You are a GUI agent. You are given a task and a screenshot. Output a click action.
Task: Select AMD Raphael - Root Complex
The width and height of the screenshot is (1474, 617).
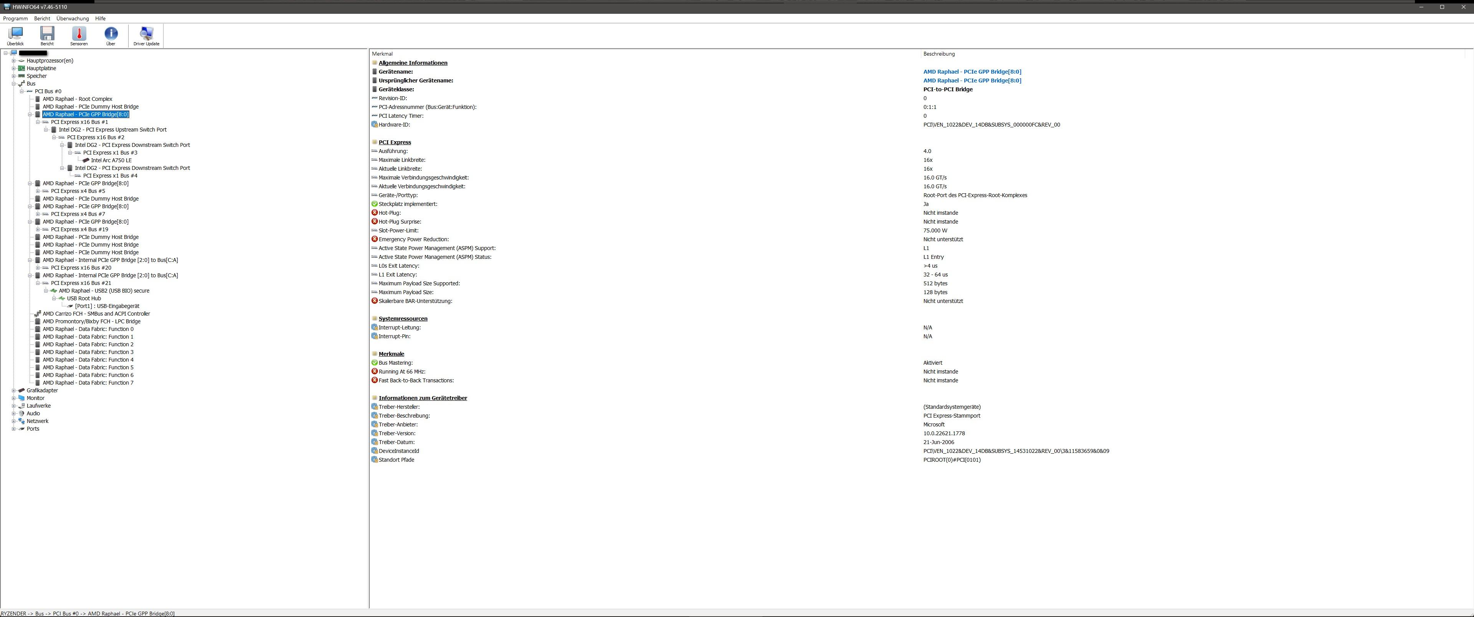77,99
